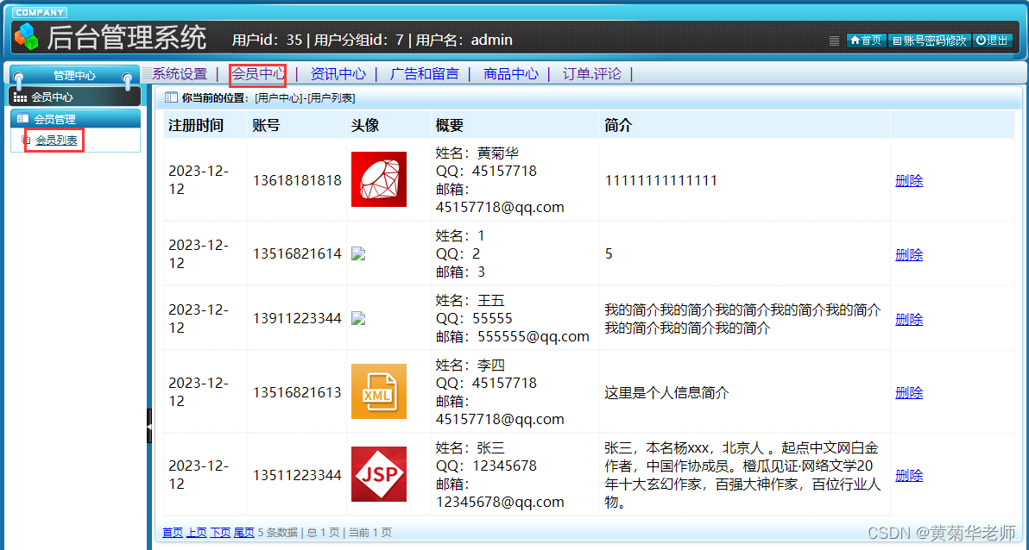Viewport: 1029px width, 550px height.
Task: Open 商品中心 menu
Action: coord(510,74)
